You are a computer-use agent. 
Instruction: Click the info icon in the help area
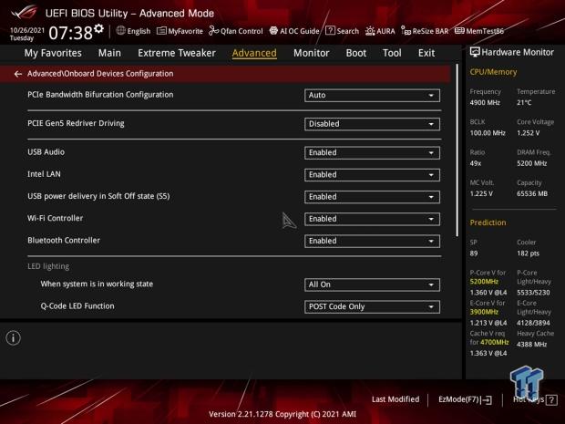[x=14, y=338]
